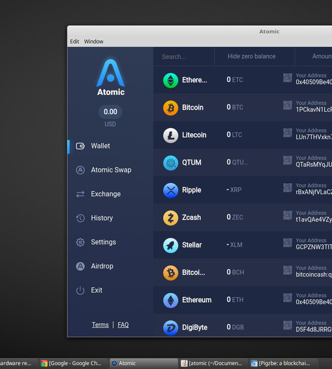Open the Airdrop label in sidebar
332x369 pixels.
point(102,266)
